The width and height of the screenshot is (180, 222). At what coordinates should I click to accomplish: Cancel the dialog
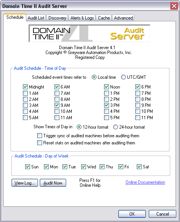click(x=163, y=214)
